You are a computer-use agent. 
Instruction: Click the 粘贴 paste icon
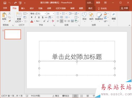click(4, 15)
